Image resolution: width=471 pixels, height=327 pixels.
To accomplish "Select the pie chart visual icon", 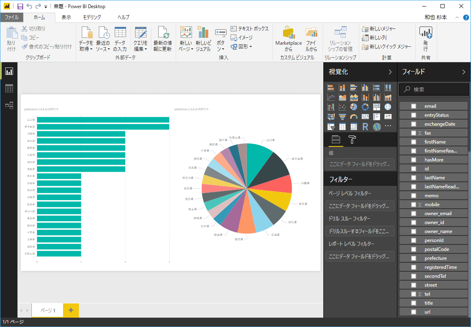I will coord(353,107).
